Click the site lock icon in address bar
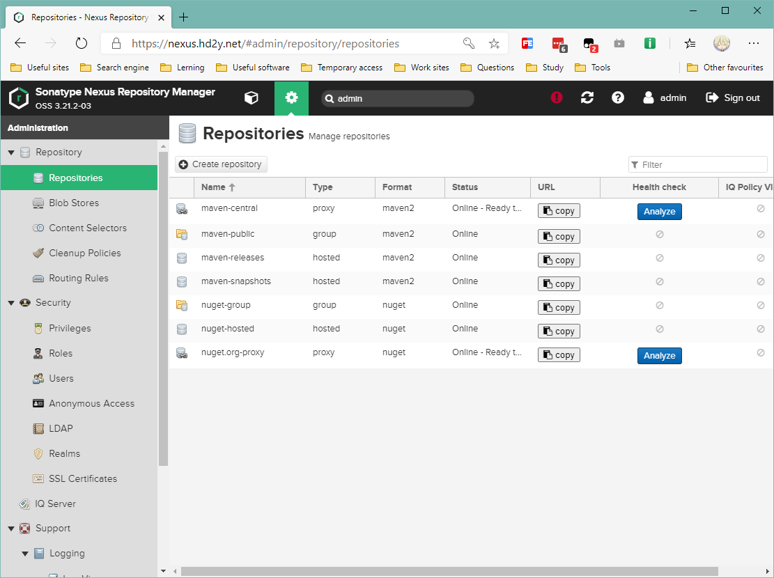This screenshot has width=774, height=578. click(x=116, y=43)
